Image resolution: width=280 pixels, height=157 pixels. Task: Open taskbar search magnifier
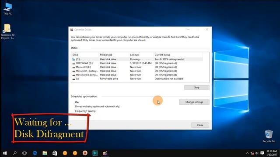coord(15,153)
